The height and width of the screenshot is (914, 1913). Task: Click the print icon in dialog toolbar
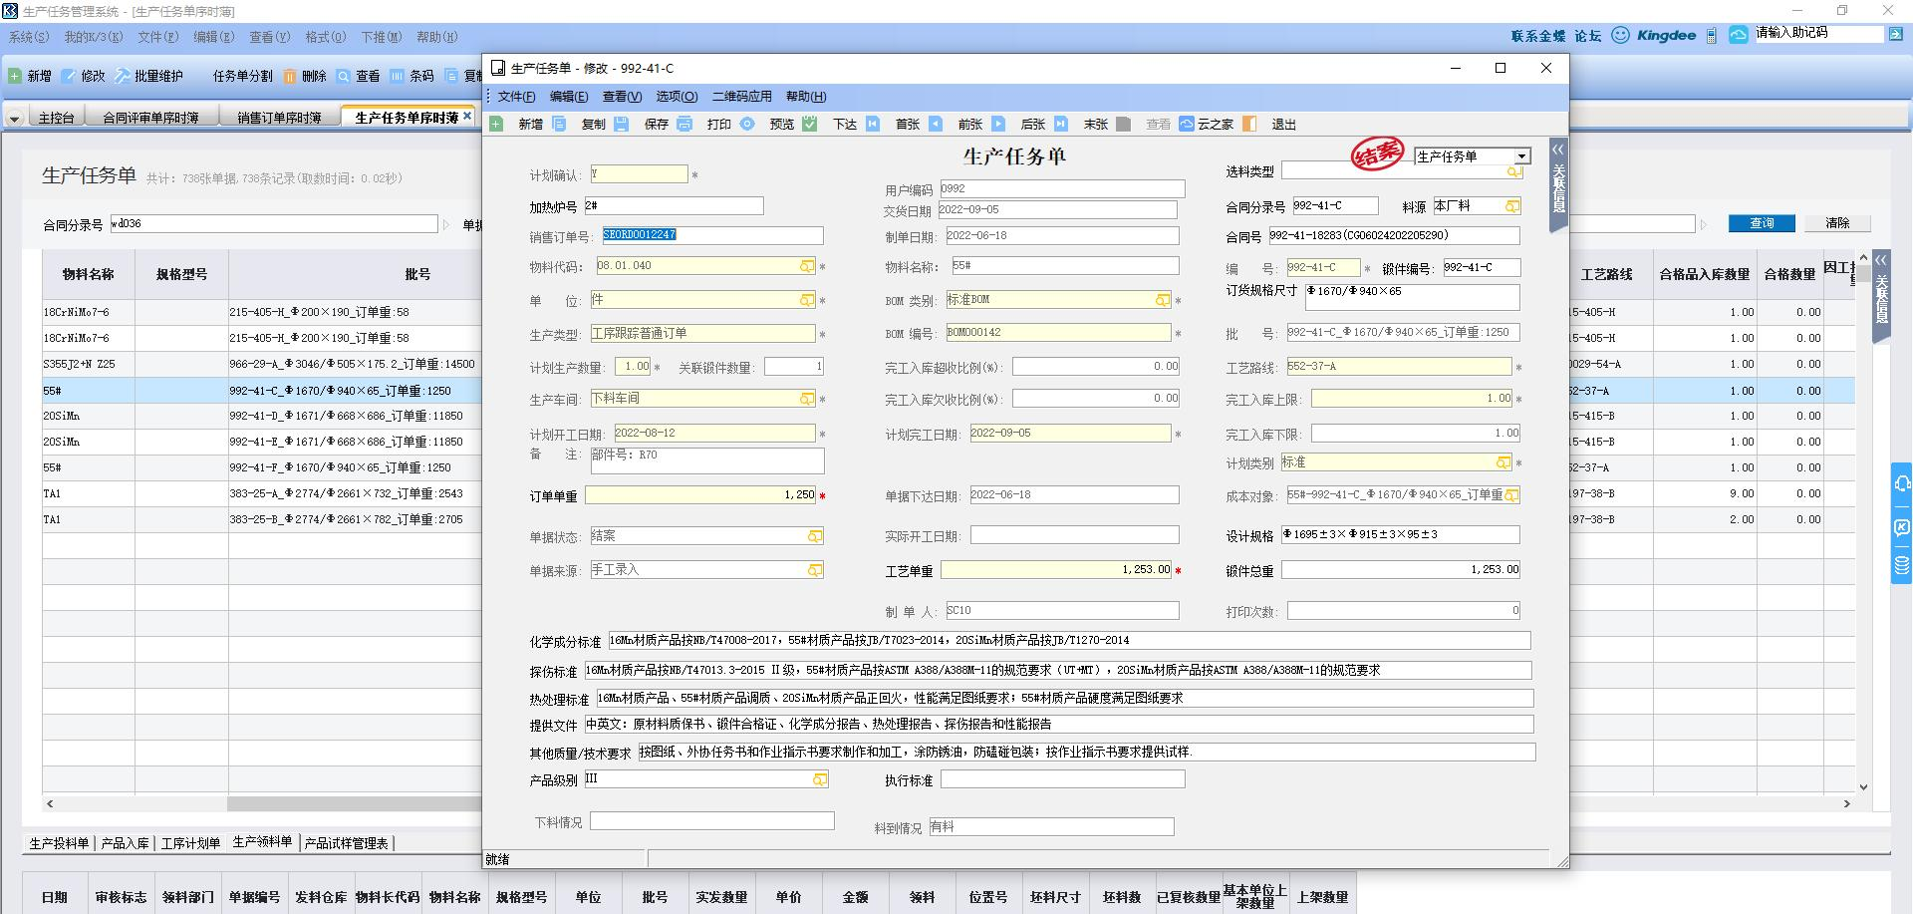tap(684, 125)
